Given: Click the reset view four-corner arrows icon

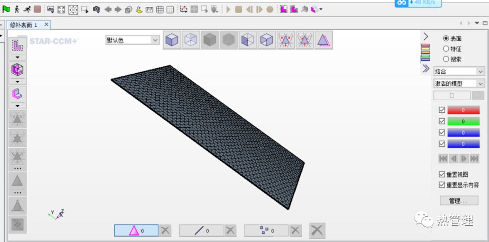Looking at the screenshot, I should coord(62,9).
